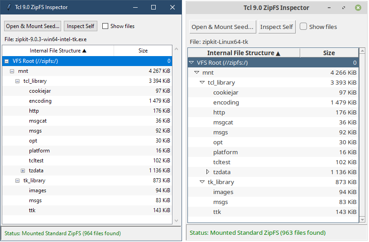
Task: Collapse tcl_library in the Linux64-tk tree
Action: (x=202, y=82)
